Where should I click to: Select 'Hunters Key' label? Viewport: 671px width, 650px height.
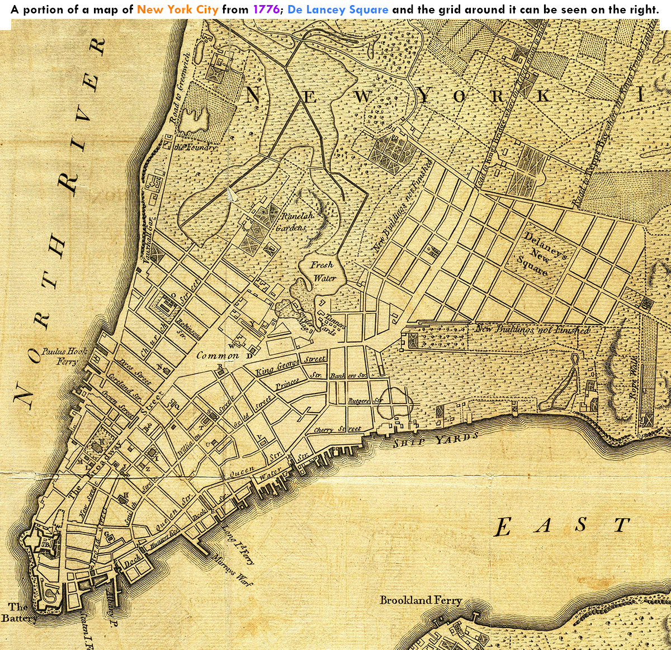(164, 538)
